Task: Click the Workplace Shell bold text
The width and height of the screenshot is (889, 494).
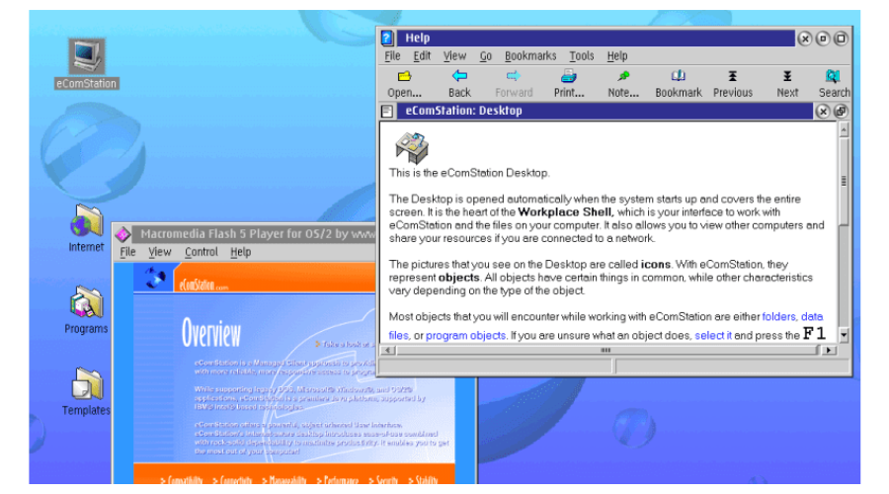Action: tap(566, 212)
